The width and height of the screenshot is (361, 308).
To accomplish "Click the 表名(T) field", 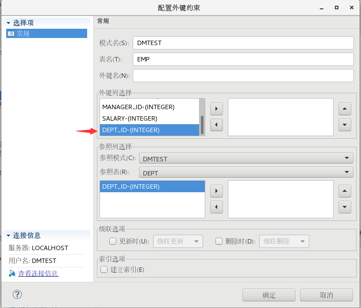I will coord(243,59).
